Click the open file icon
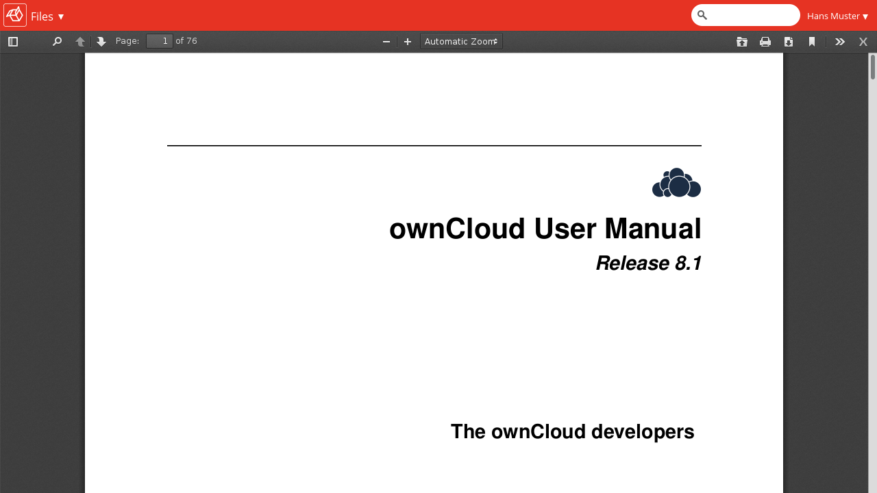 pyautogui.click(x=742, y=42)
